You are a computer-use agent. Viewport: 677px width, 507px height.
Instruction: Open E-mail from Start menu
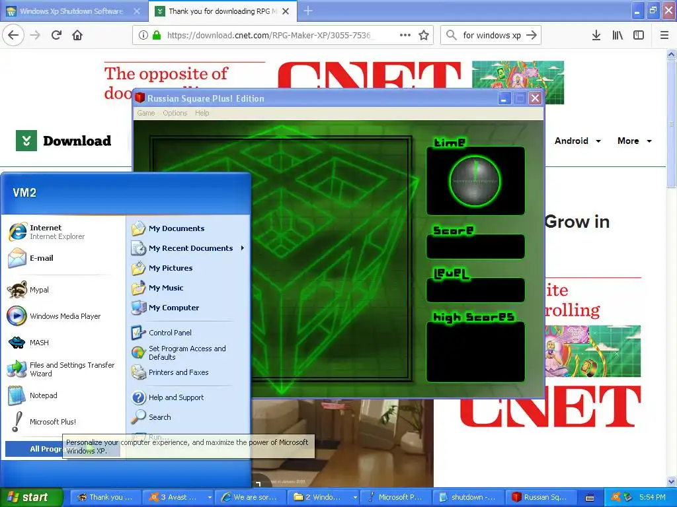(63, 258)
